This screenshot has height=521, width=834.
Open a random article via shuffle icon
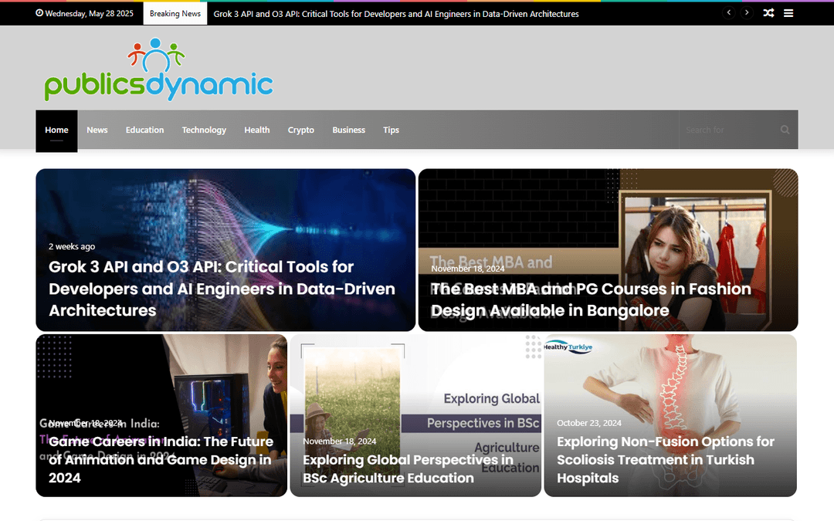pyautogui.click(x=768, y=13)
